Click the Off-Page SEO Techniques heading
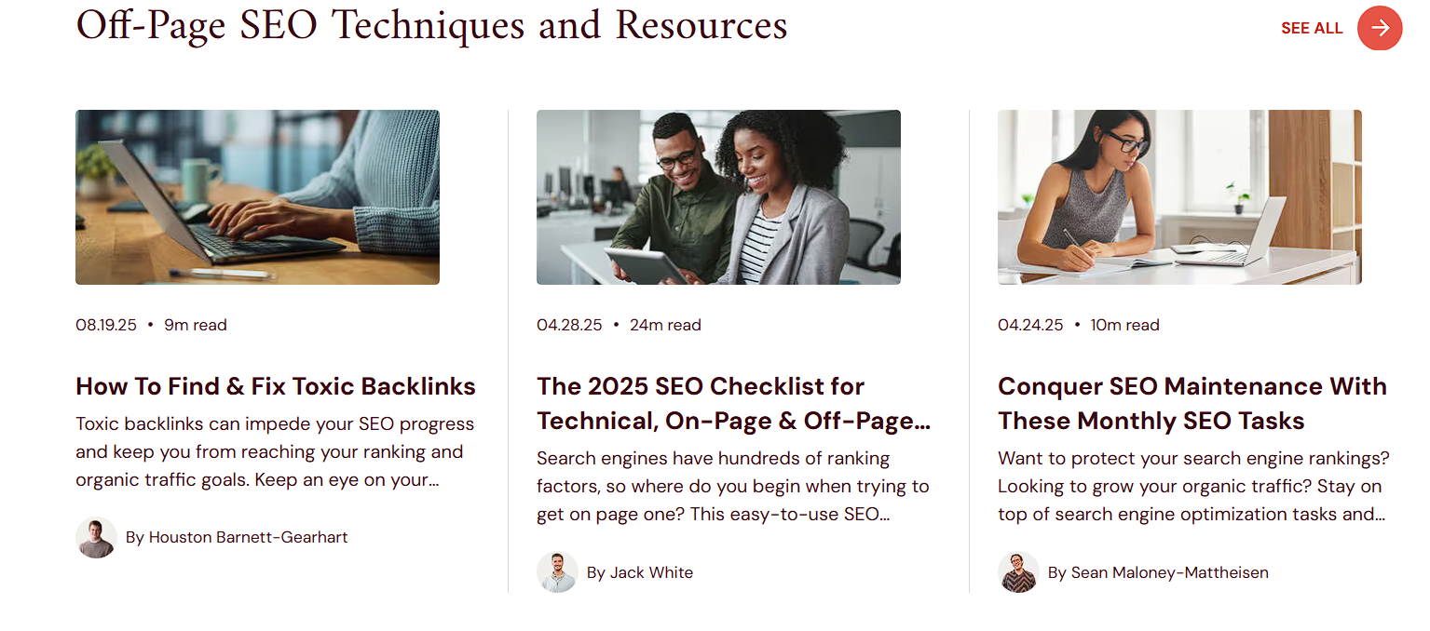 point(431,26)
